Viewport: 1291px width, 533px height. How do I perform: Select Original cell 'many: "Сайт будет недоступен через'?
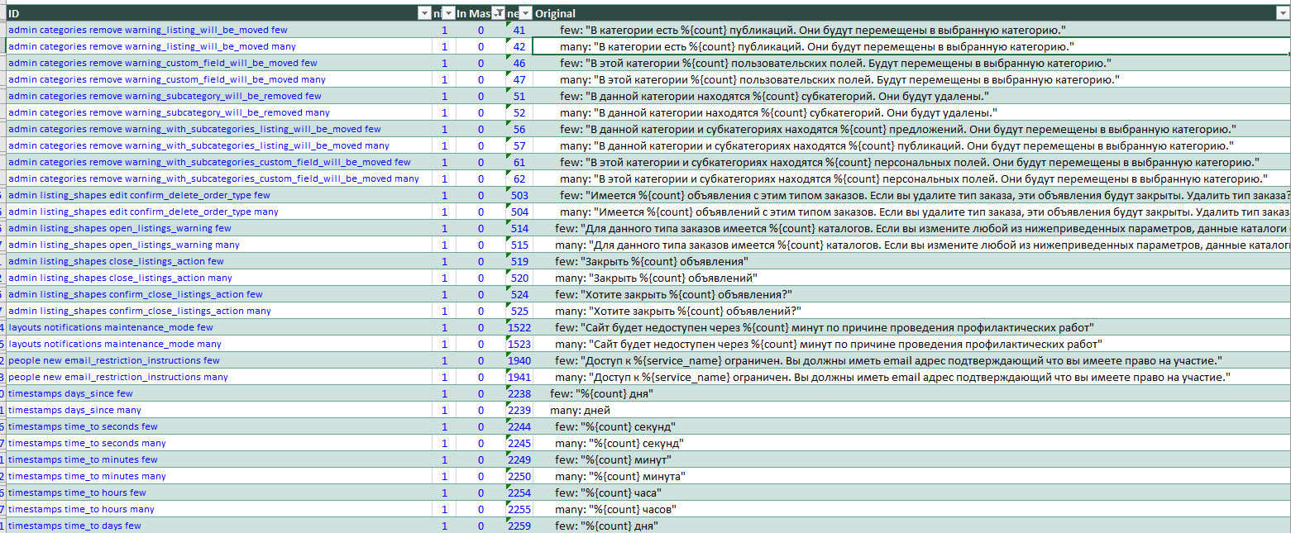click(911, 344)
